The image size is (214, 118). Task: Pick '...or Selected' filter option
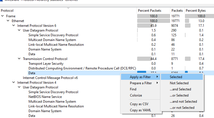[179, 95]
